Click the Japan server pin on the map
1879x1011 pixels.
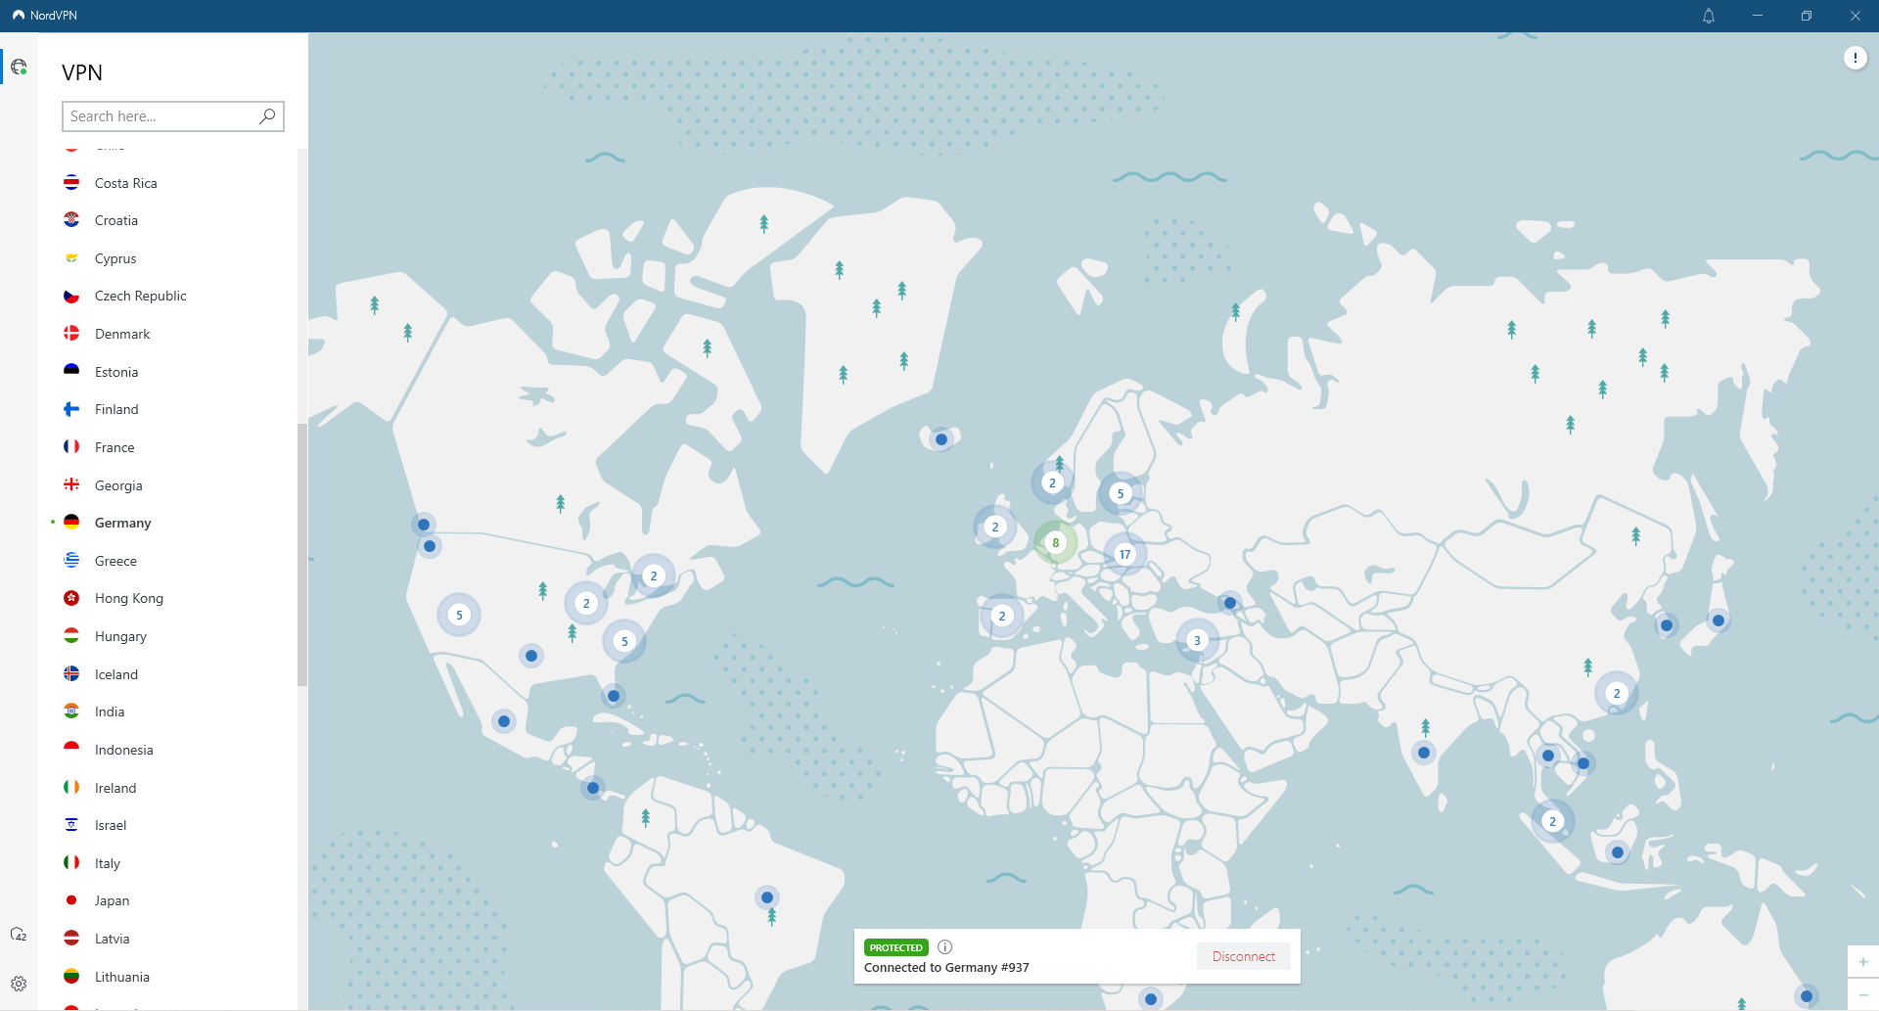point(1718,620)
